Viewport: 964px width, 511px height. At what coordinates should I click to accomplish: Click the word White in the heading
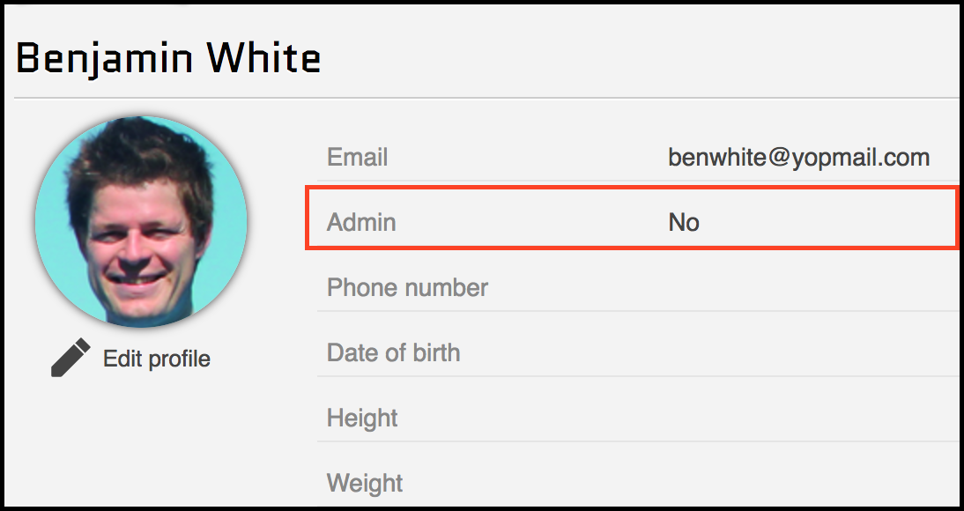263,58
